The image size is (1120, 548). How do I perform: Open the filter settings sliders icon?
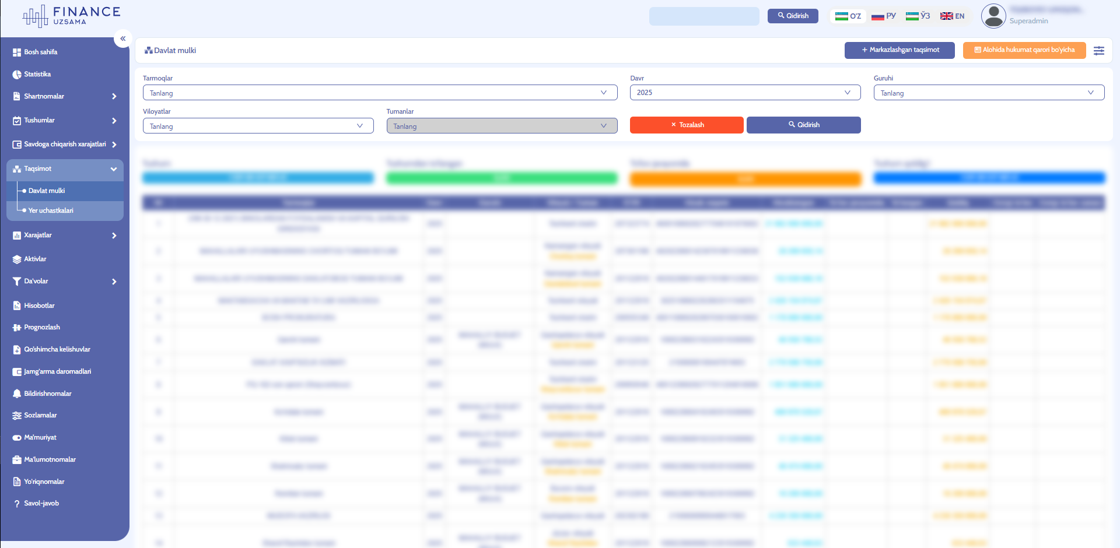click(1098, 51)
